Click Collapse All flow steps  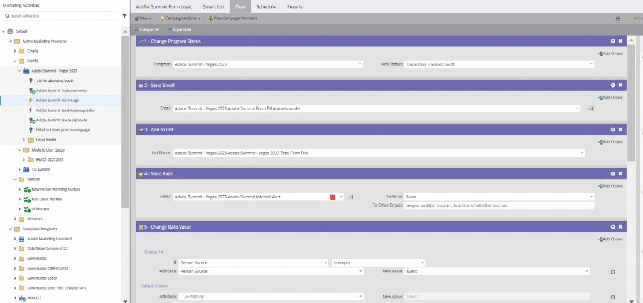click(147, 29)
